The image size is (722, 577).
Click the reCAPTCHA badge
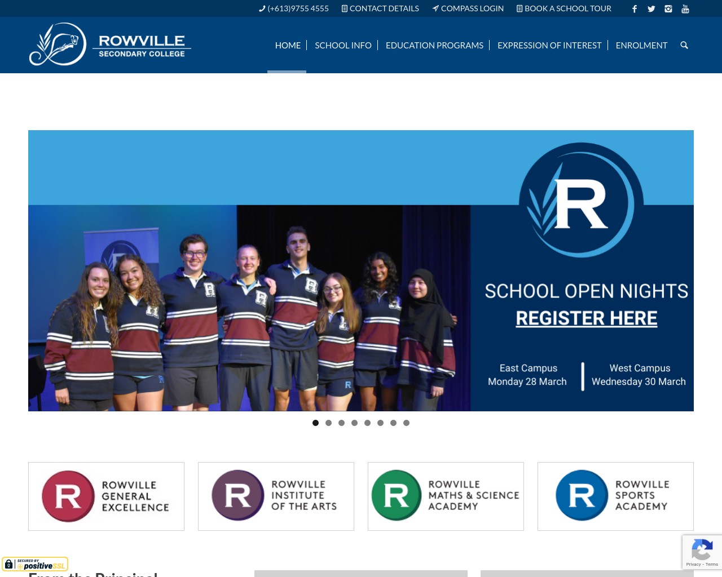coord(702,552)
